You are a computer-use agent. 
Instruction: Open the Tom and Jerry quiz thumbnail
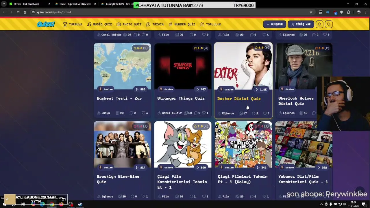pyautogui.click(x=183, y=144)
